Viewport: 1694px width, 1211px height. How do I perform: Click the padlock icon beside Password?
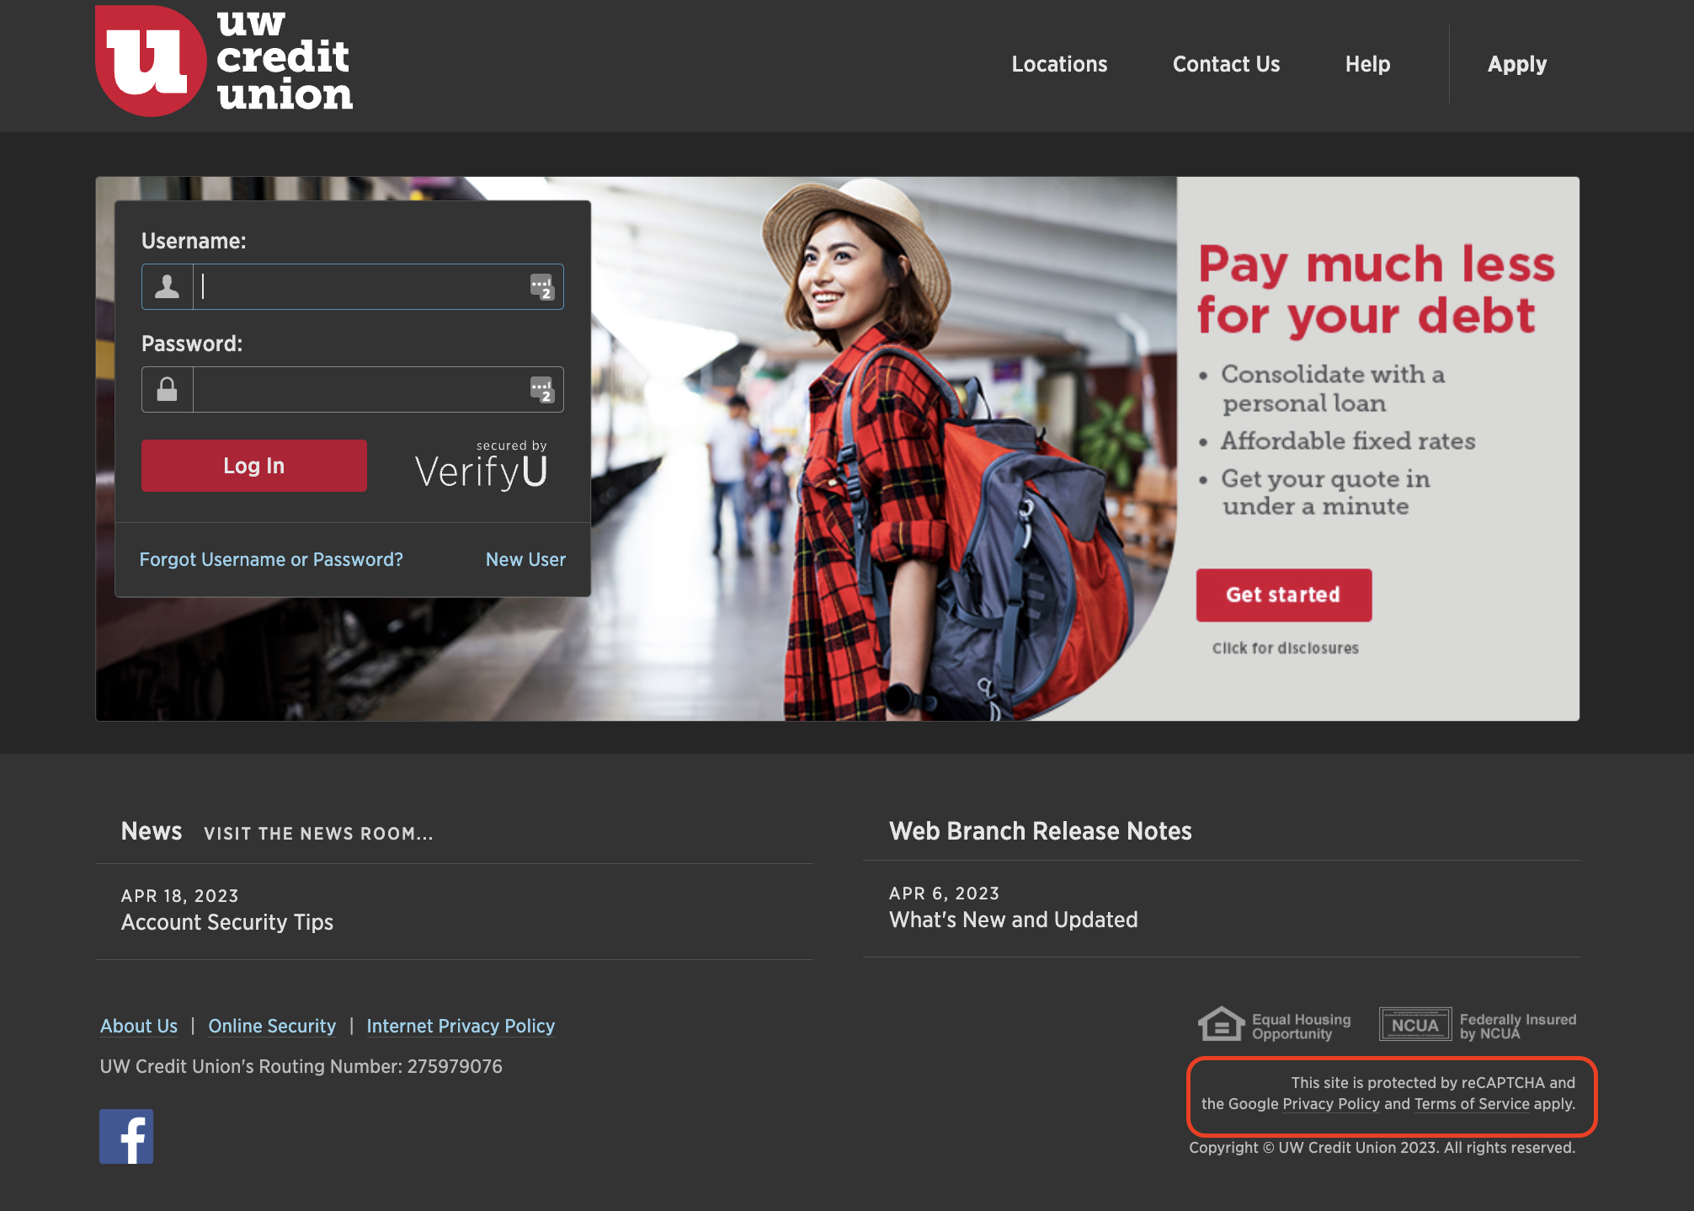coord(168,389)
